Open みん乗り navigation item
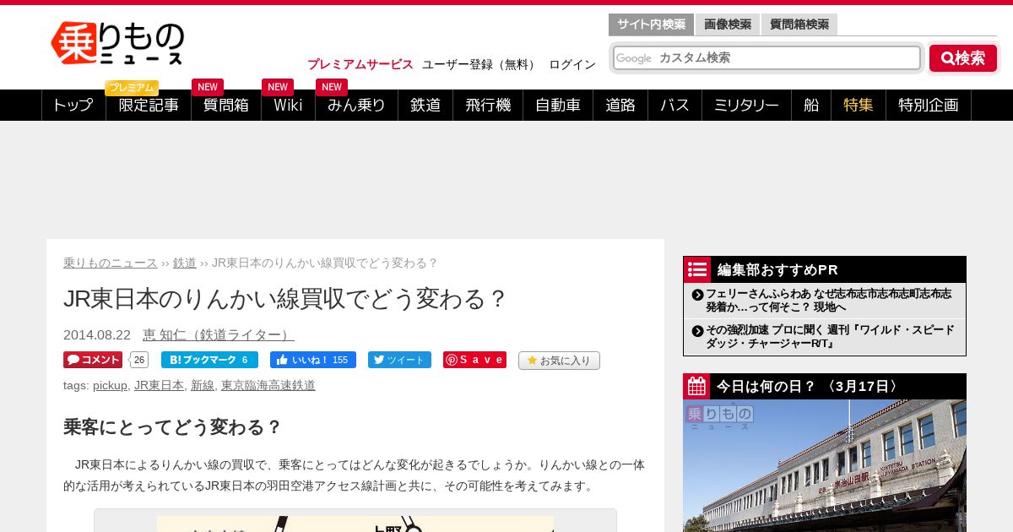The image size is (1013, 532). 356,106
